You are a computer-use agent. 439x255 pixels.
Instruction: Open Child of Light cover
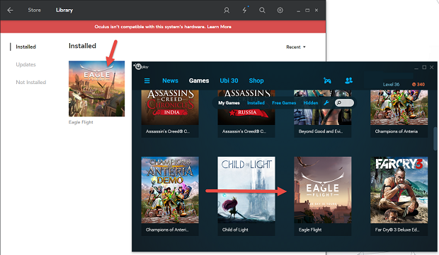(246, 190)
